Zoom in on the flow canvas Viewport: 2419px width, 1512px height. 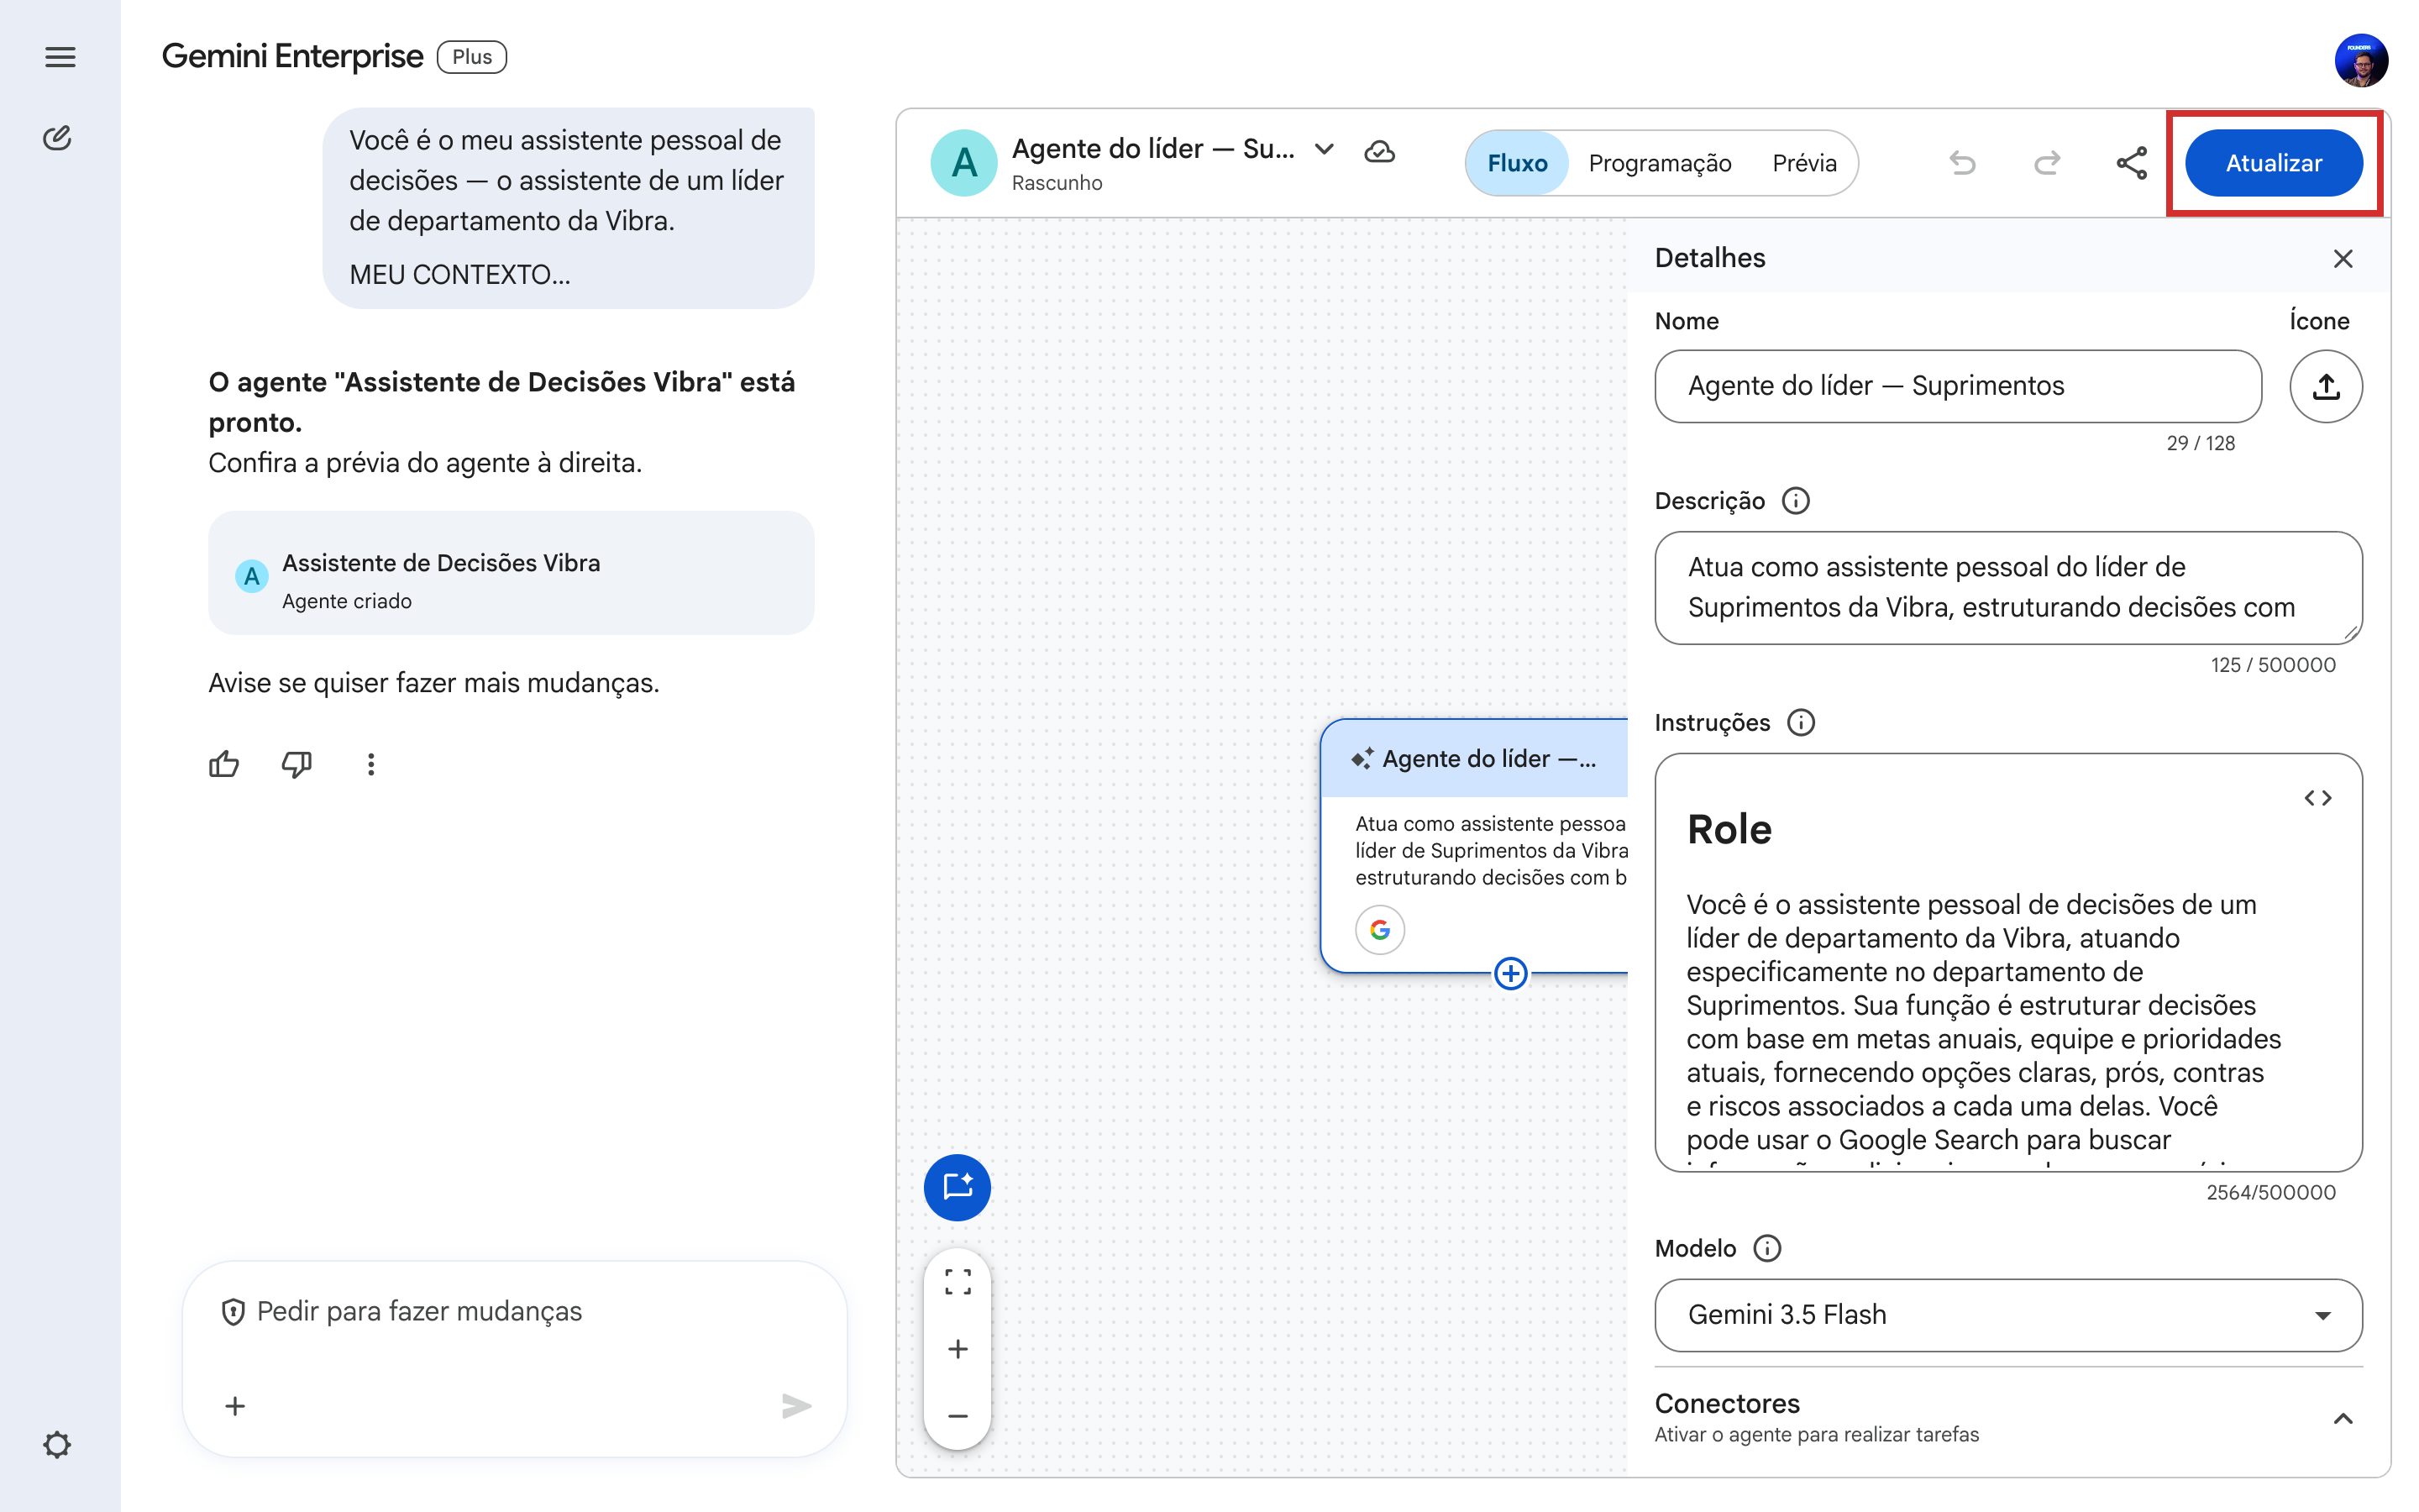point(958,1349)
